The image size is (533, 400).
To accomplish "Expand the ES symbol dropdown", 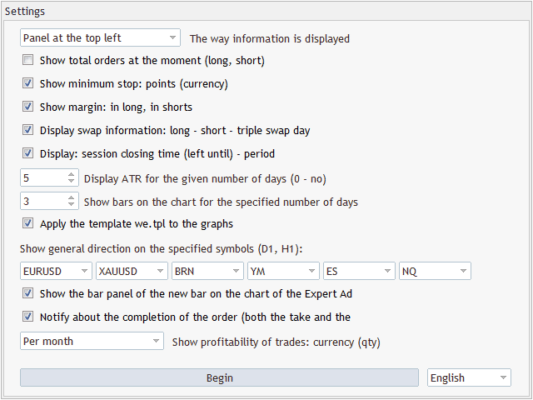I will tap(359, 271).
